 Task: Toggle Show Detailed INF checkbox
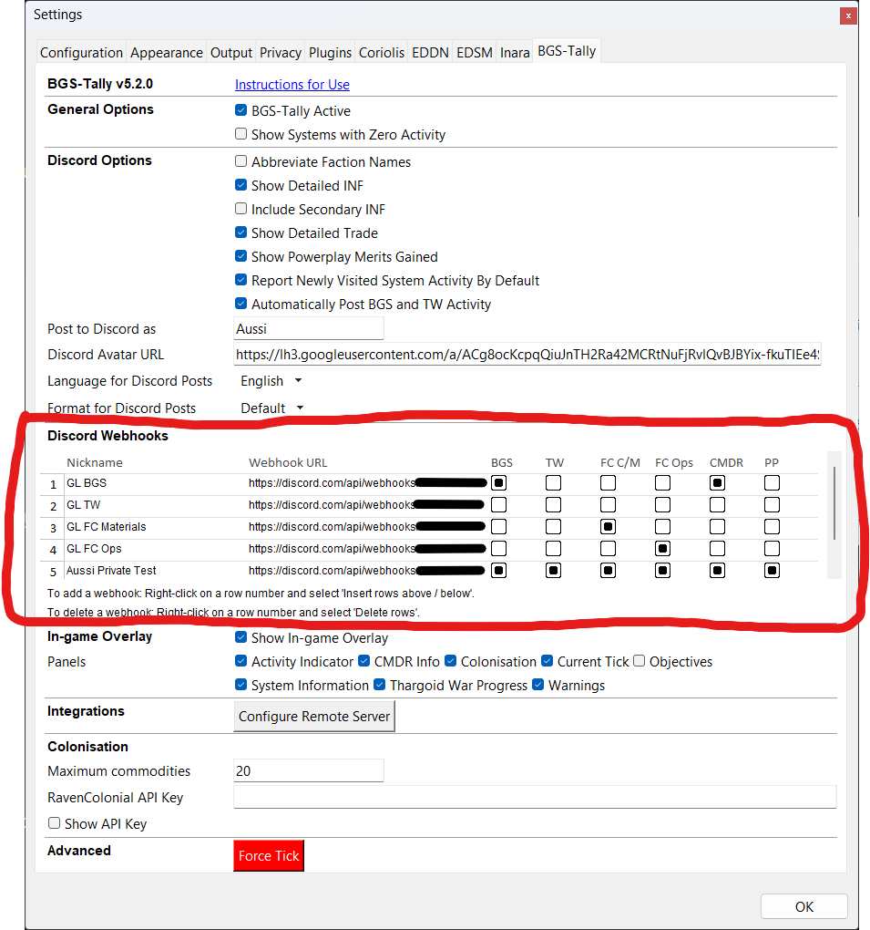click(x=241, y=185)
